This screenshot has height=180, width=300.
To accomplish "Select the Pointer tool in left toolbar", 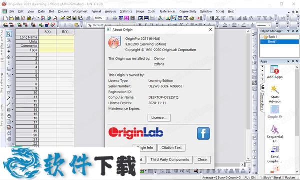I will 9,34.
